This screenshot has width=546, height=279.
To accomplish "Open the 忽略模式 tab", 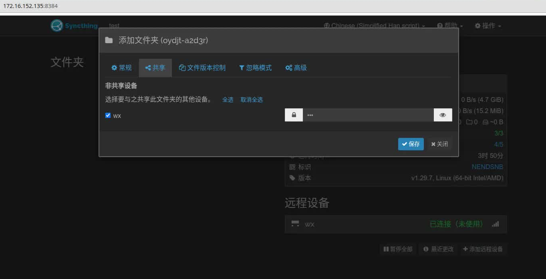I will tap(255, 68).
